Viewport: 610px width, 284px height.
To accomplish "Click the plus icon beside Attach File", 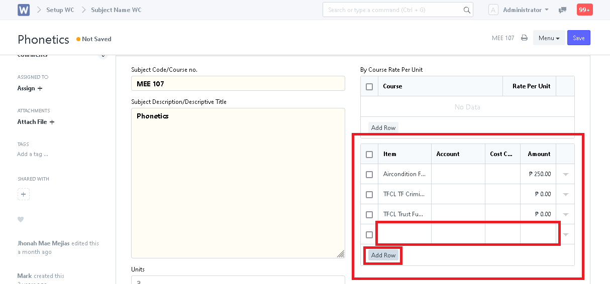I will click(x=52, y=122).
